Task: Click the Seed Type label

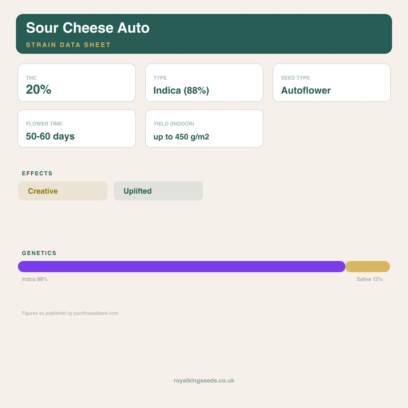Action: (295, 78)
